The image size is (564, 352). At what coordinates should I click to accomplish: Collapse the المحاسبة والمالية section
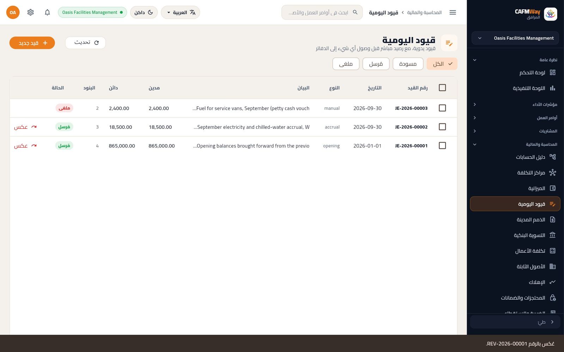(x=515, y=144)
